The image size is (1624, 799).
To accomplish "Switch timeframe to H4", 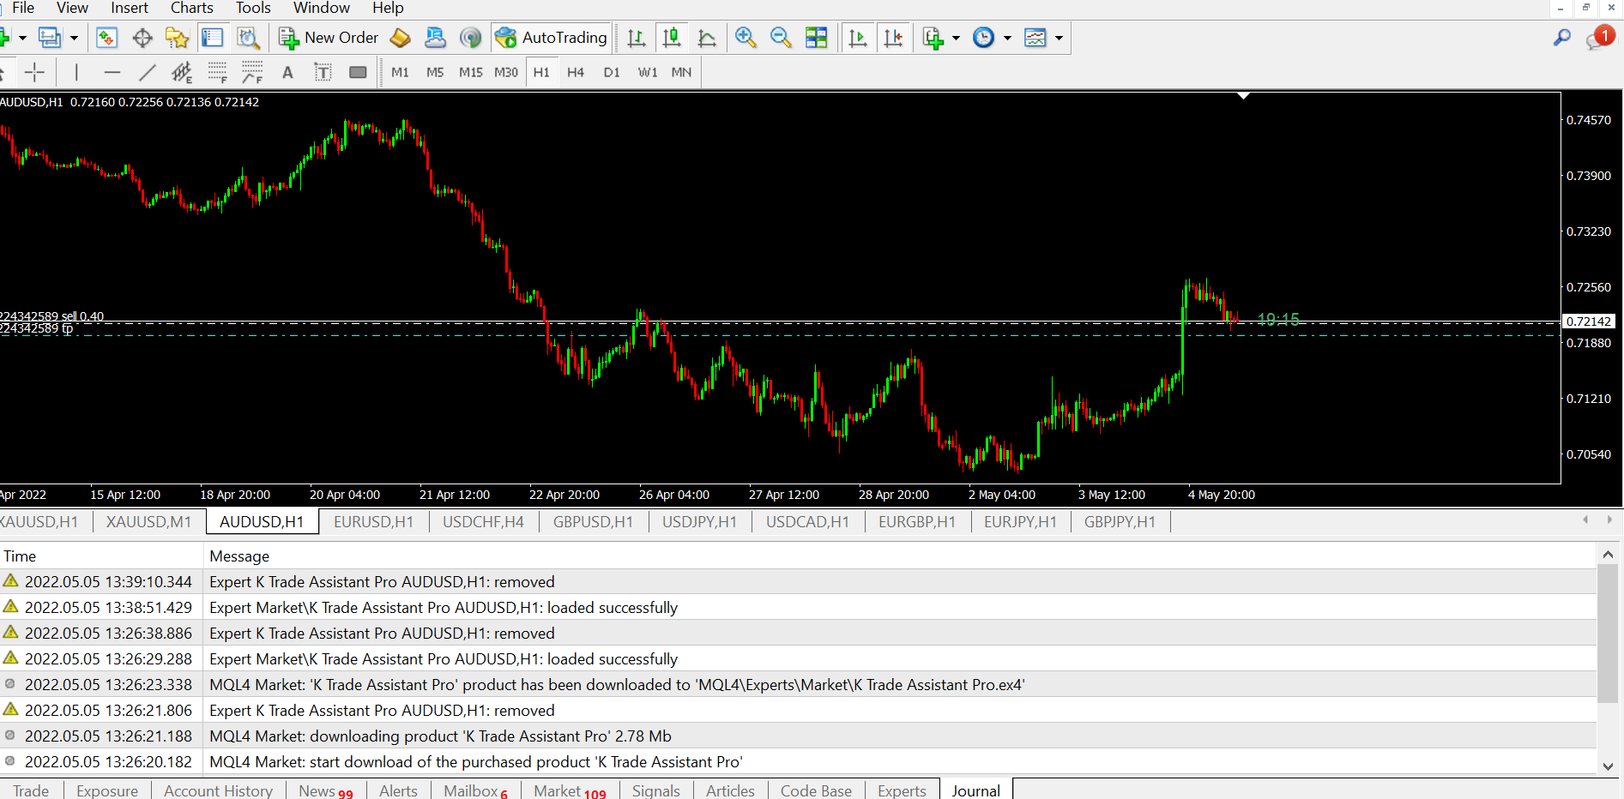I will pos(576,73).
